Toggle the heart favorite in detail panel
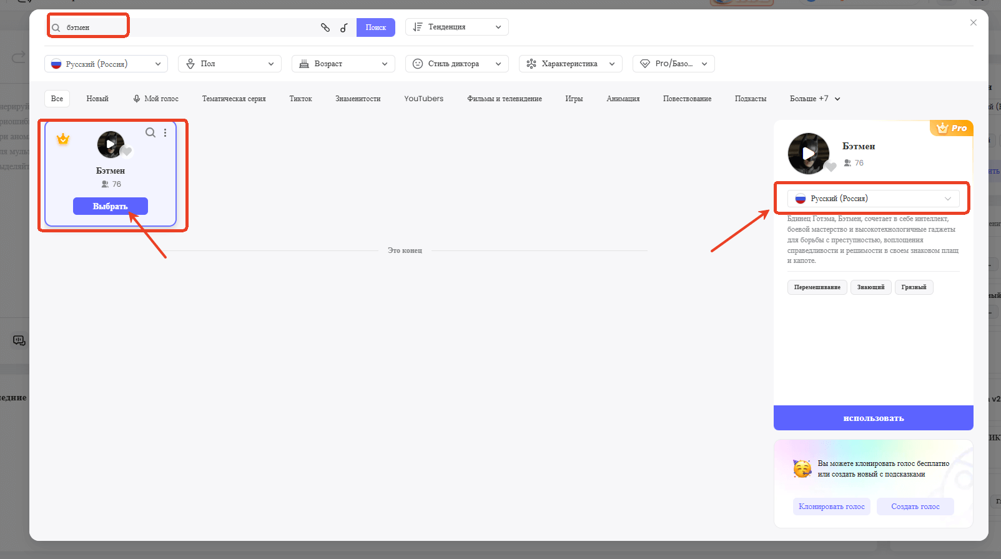This screenshot has height=559, width=1001. tap(831, 167)
